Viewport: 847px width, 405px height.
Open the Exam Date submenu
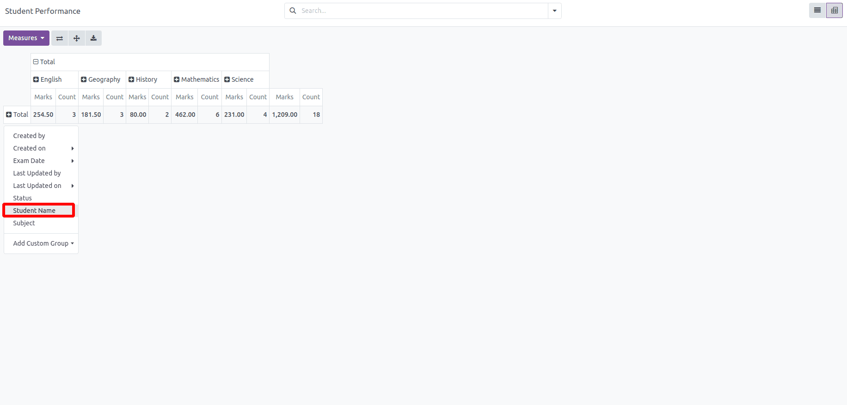41,161
